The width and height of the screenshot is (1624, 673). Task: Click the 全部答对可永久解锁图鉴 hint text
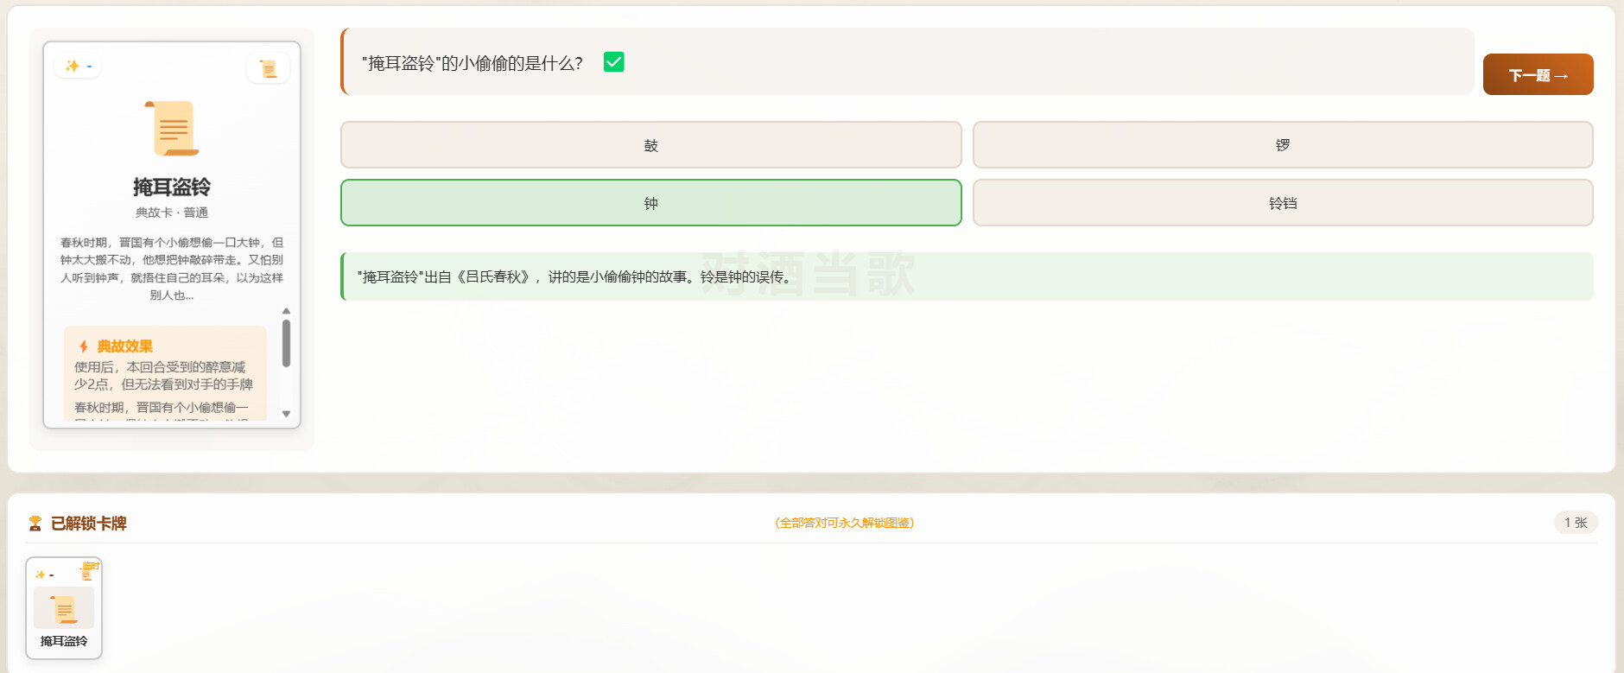844,523
